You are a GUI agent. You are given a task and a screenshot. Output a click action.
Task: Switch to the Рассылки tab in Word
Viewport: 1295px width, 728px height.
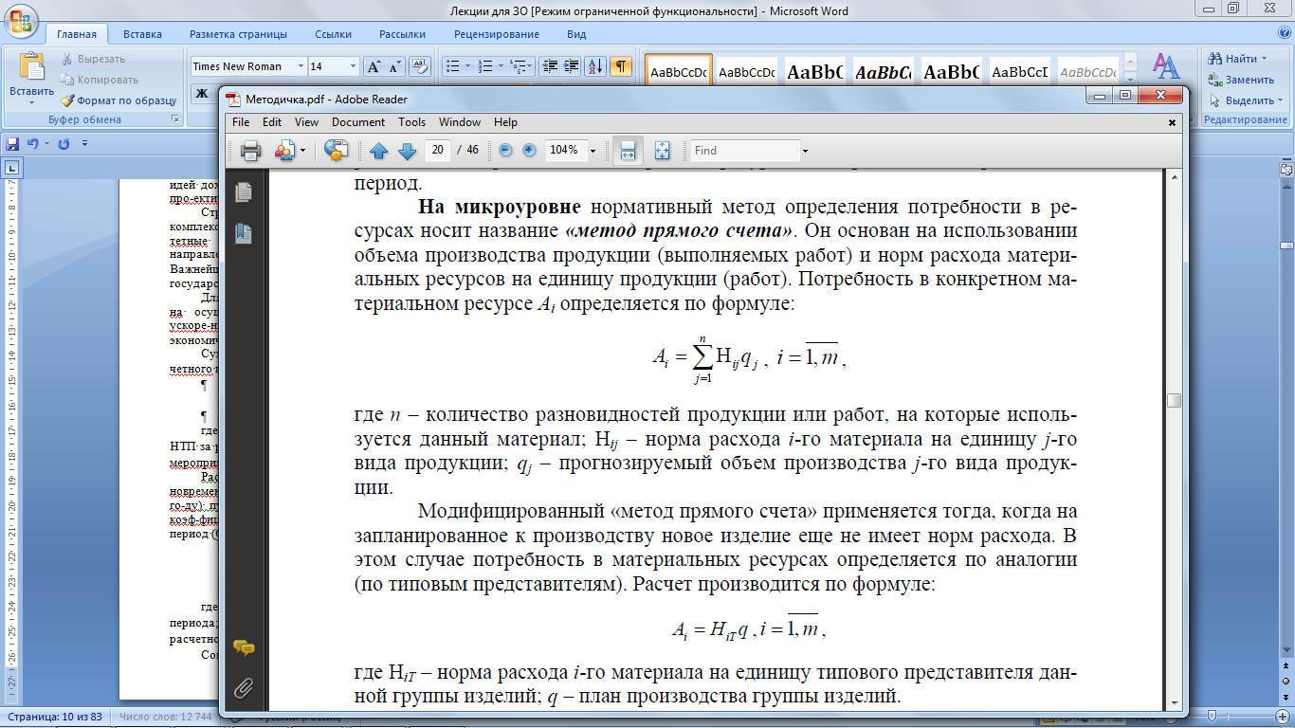point(402,34)
